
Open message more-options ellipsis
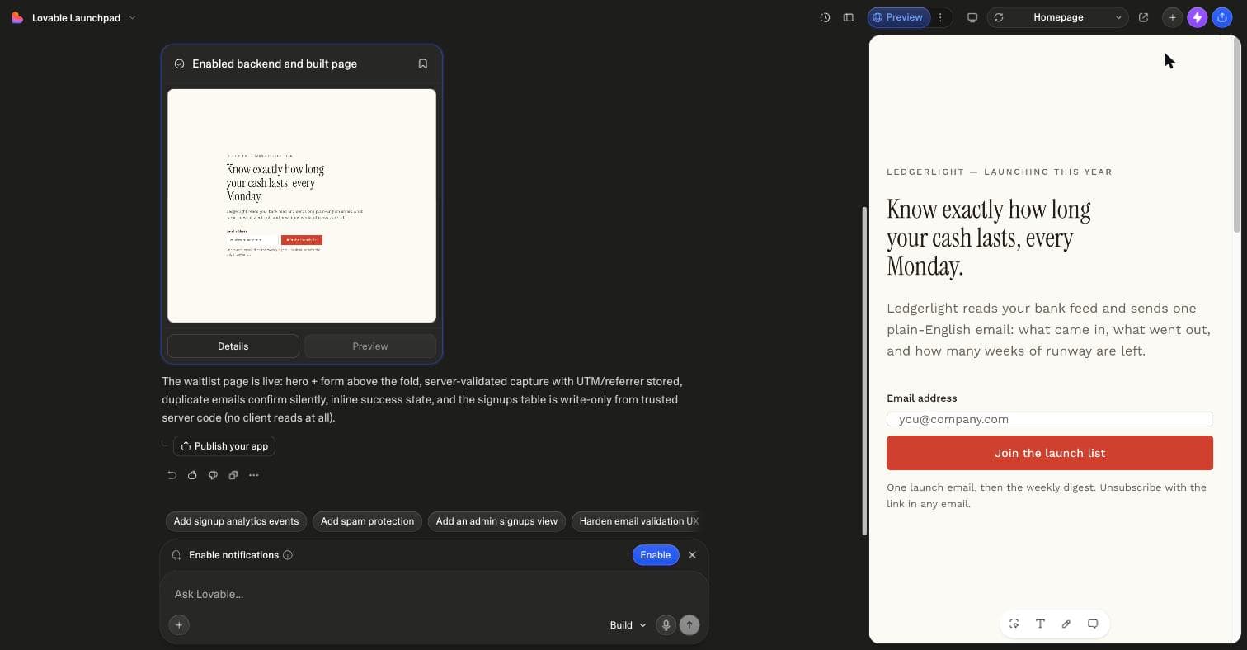254,475
